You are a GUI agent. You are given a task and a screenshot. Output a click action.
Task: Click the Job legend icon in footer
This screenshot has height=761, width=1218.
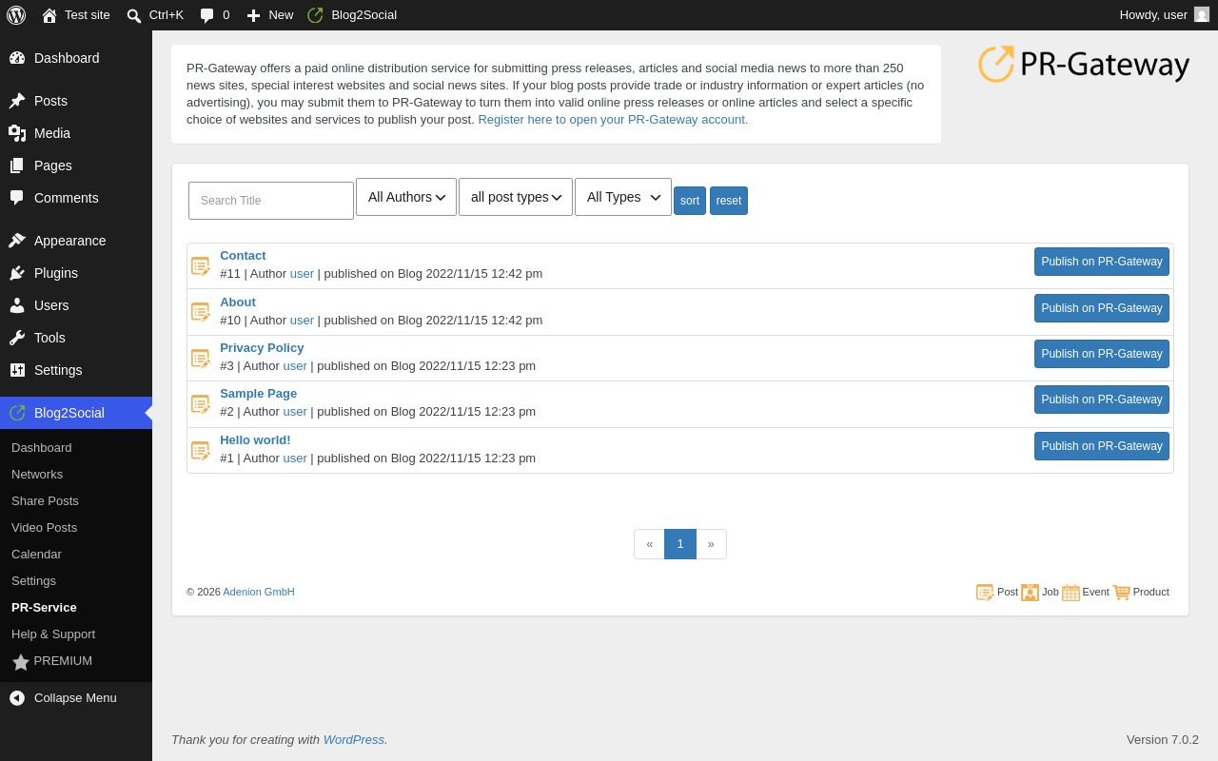point(1030,593)
